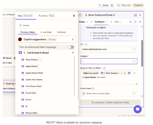The height and width of the screenshot is (125, 153).
Task: Click To continue, finish required fields
Action: pyautogui.click(x=110, y=102)
